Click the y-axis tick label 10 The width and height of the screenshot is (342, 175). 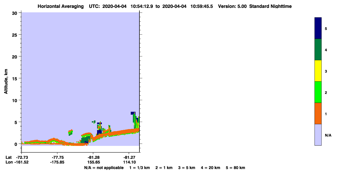click(x=15, y=100)
